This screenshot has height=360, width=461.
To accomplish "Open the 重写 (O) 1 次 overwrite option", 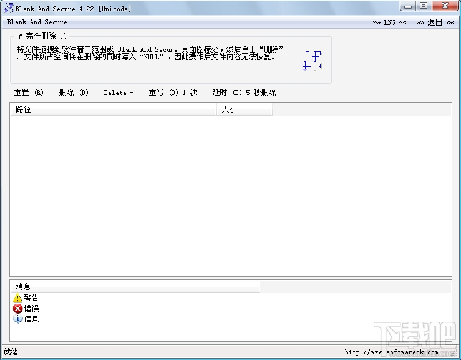I will point(173,92).
